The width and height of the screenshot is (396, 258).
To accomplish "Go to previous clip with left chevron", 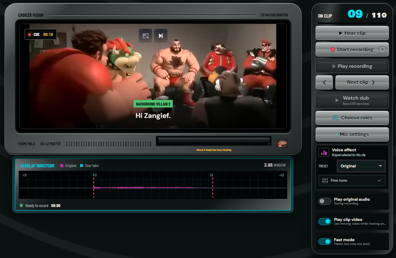I will [x=324, y=82].
